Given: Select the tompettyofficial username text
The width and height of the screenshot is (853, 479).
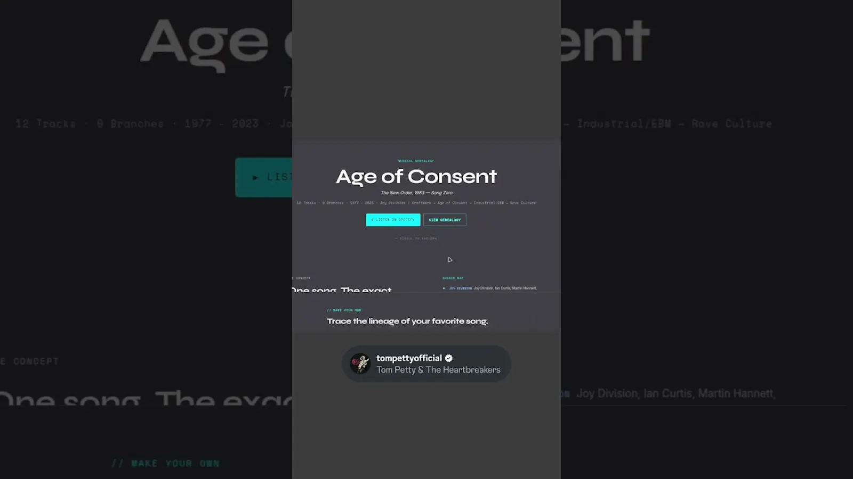Looking at the screenshot, I should click(409, 358).
